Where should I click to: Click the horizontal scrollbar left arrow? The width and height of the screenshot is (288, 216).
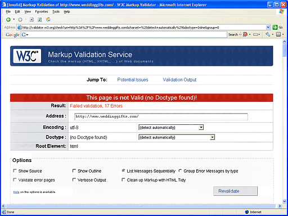(3, 206)
